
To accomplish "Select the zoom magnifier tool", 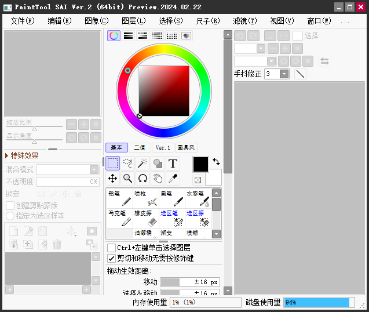I will pos(127,179).
